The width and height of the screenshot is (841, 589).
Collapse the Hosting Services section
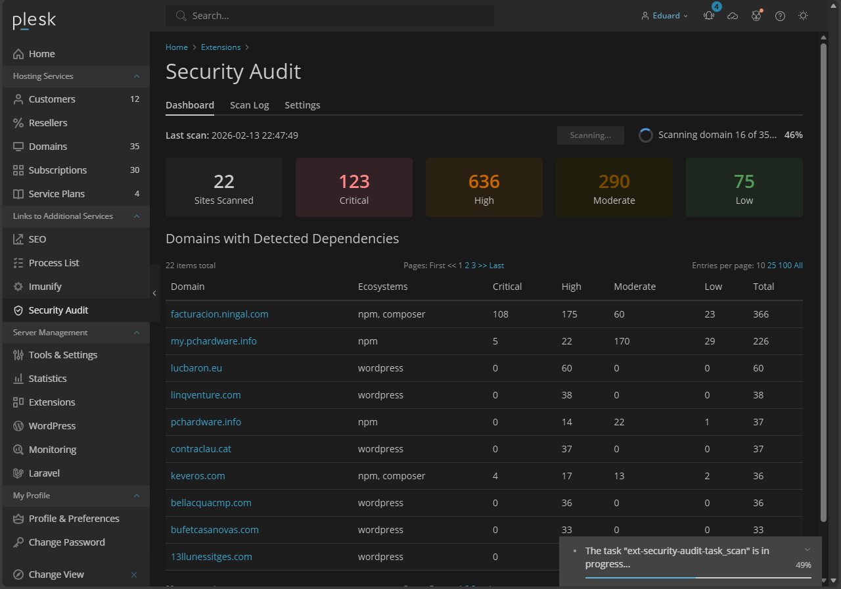(137, 76)
